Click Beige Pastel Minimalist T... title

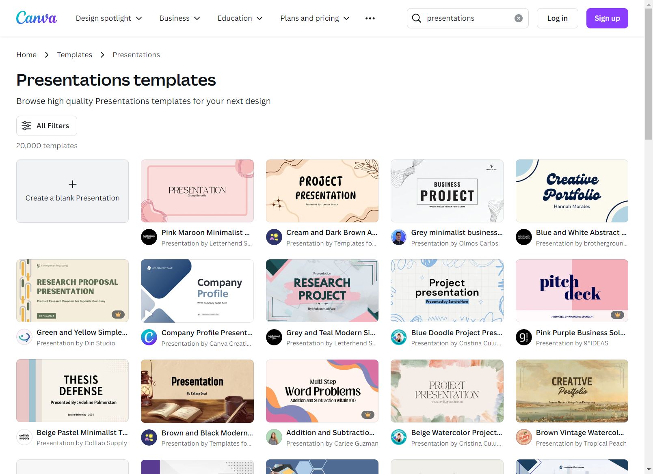82,433
